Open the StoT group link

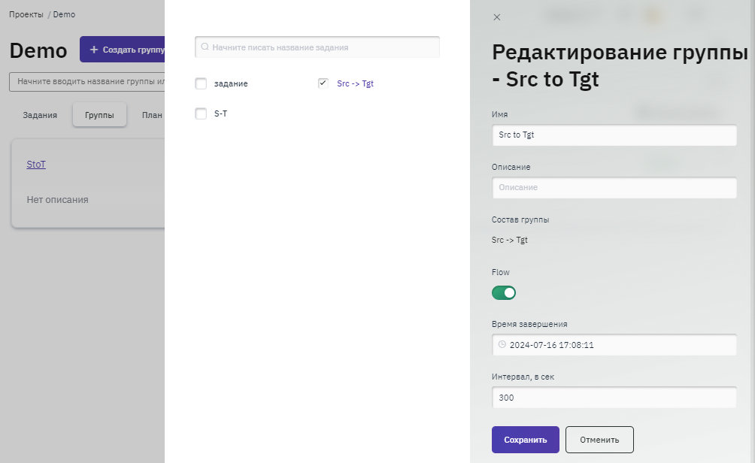[x=36, y=164]
